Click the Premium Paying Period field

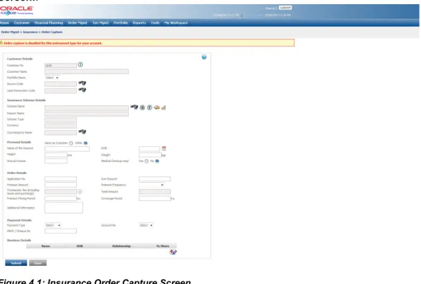click(60, 198)
